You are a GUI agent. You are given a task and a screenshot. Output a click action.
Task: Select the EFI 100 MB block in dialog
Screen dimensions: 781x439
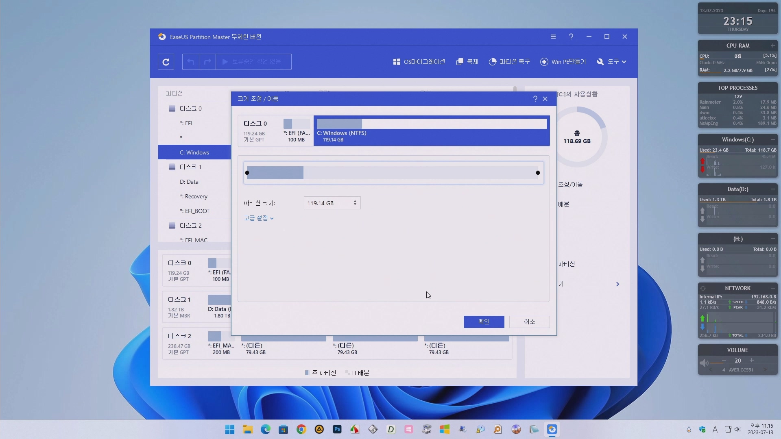[x=297, y=130]
